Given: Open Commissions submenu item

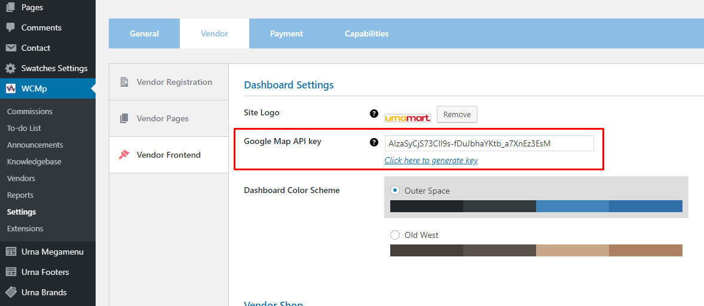Looking at the screenshot, I should 30,111.
